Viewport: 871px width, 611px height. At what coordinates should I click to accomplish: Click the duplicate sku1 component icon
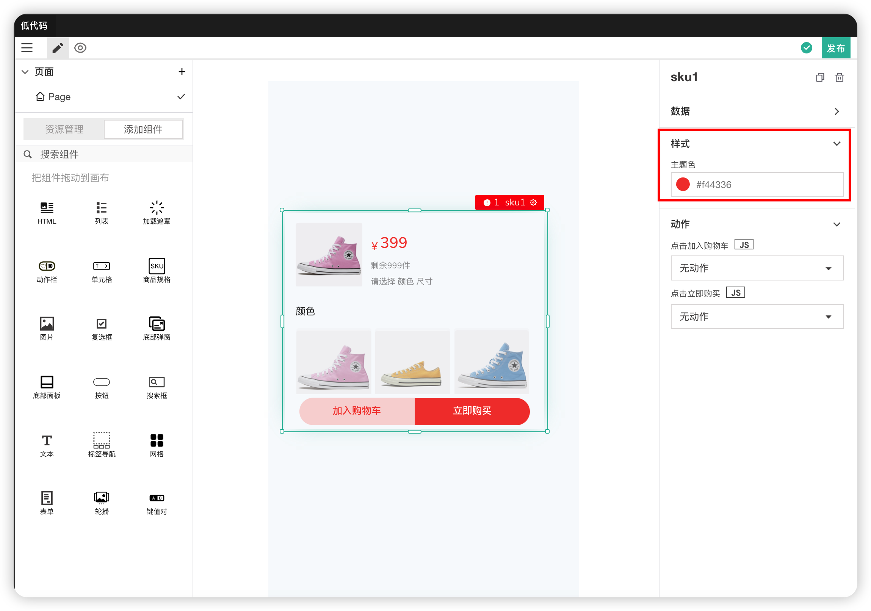(820, 77)
